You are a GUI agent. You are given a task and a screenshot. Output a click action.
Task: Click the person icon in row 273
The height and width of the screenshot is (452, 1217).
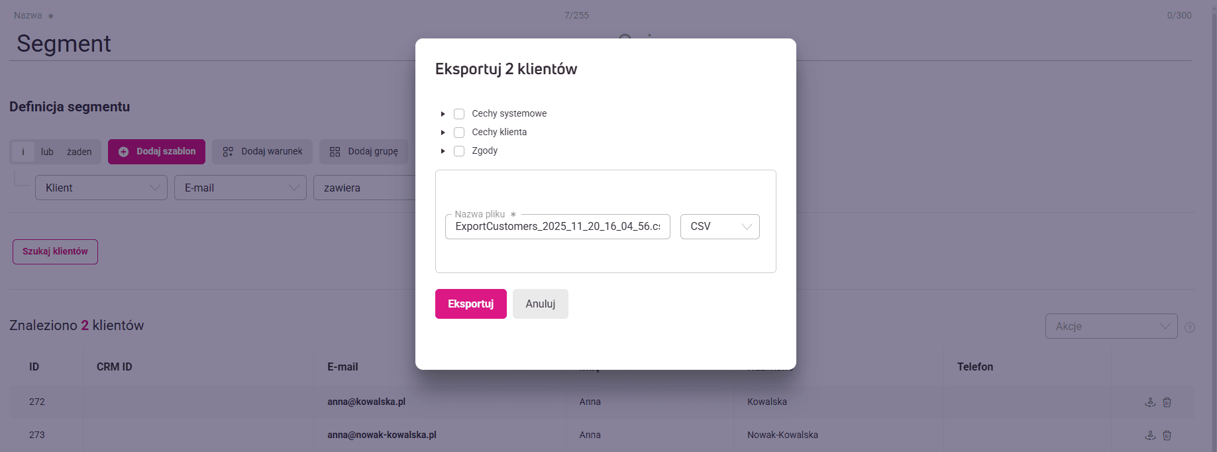pyautogui.click(x=1150, y=435)
